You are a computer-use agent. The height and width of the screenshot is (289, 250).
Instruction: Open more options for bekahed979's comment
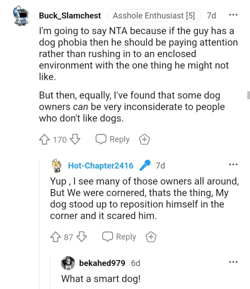point(233,262)
